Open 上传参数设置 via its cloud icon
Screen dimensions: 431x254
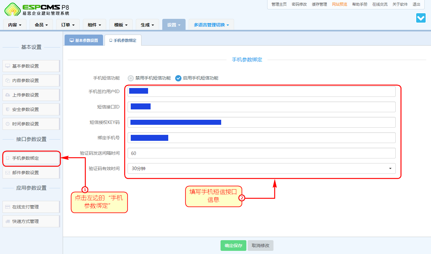pyautogui.click(x=8, y=95)
